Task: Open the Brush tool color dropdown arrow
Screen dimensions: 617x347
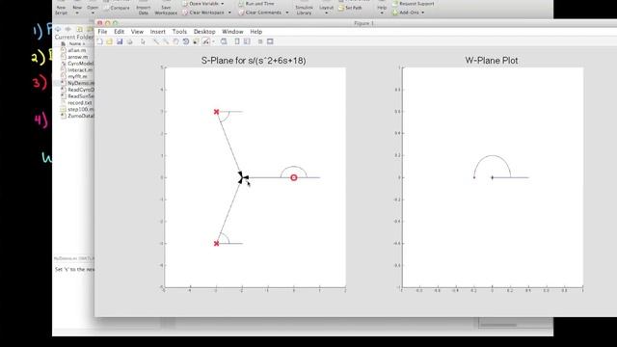Action: (213, 41)
